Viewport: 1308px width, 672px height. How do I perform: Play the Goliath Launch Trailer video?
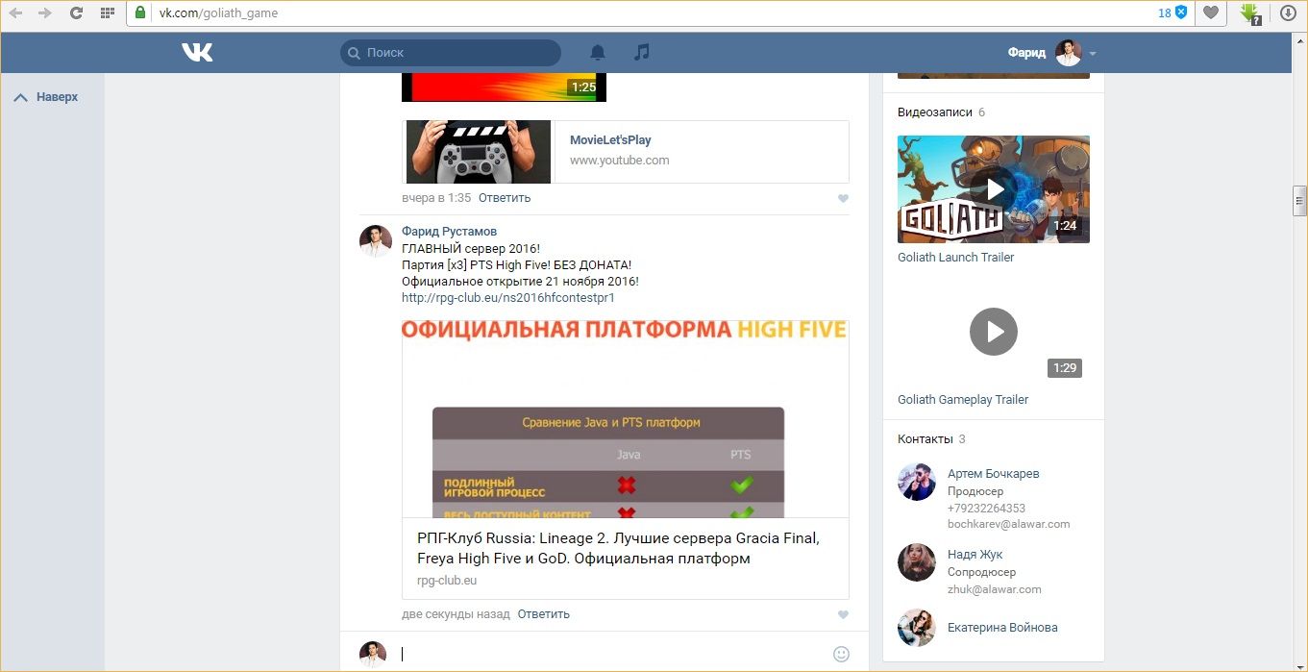pos(994,189)
